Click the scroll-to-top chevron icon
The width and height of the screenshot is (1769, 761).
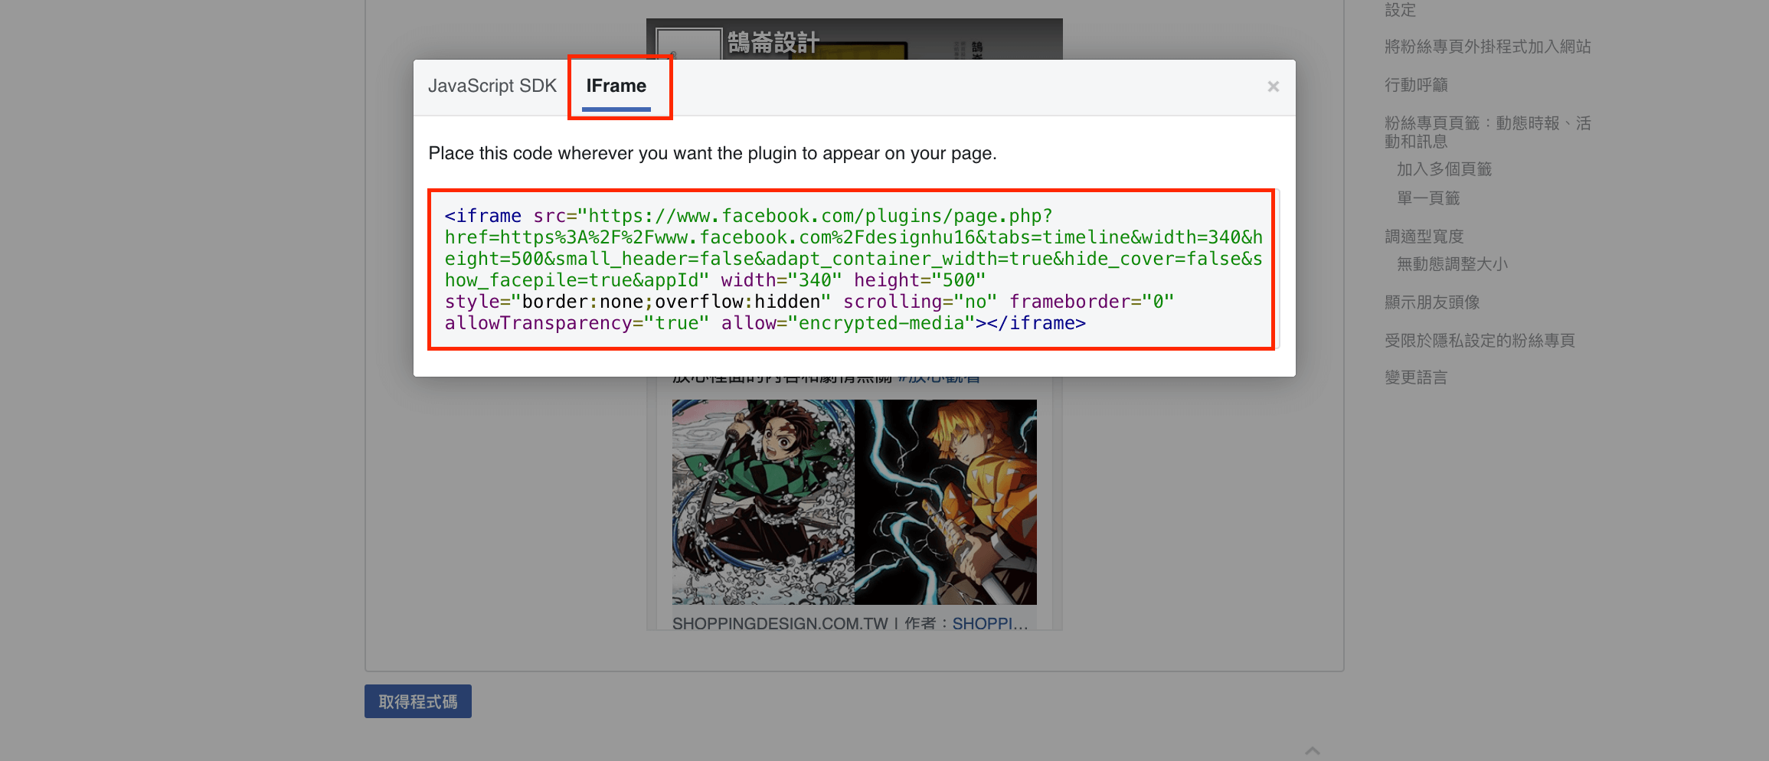click(x=1313, y=750)
